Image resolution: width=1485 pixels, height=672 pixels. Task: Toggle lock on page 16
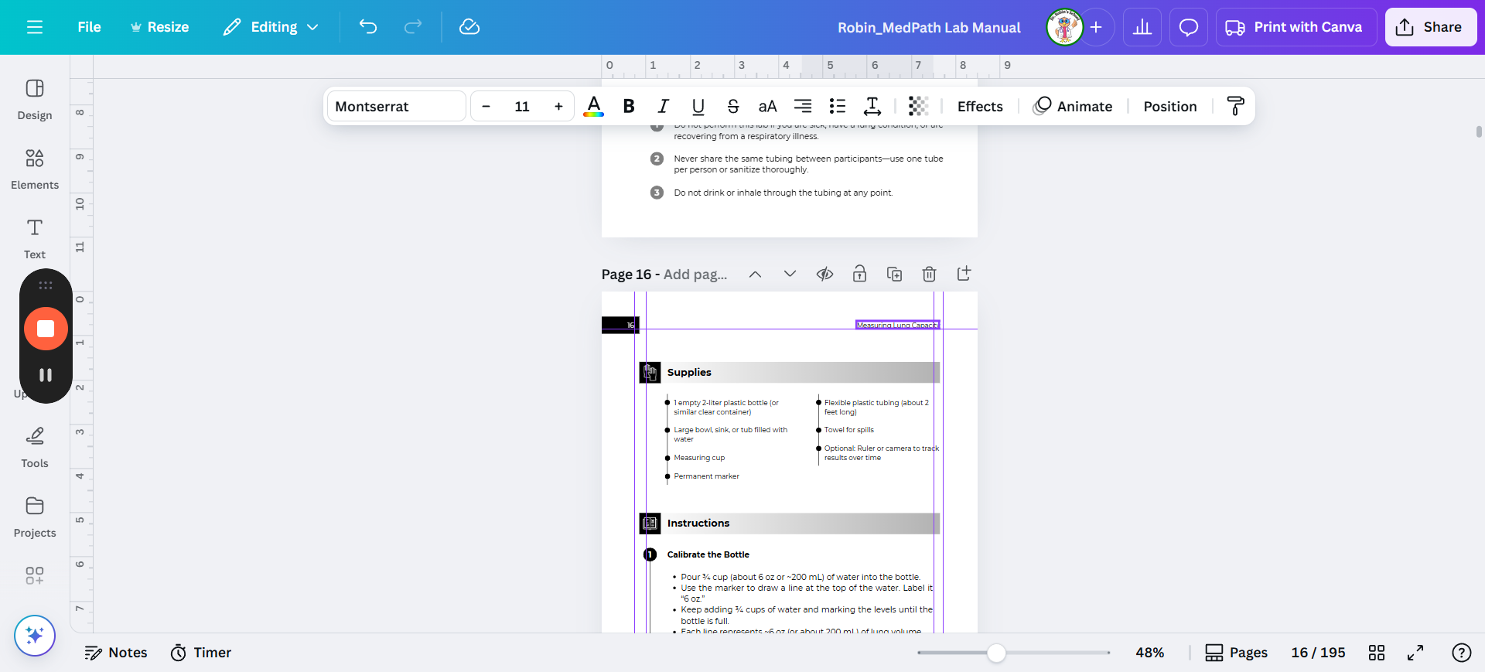859,274
